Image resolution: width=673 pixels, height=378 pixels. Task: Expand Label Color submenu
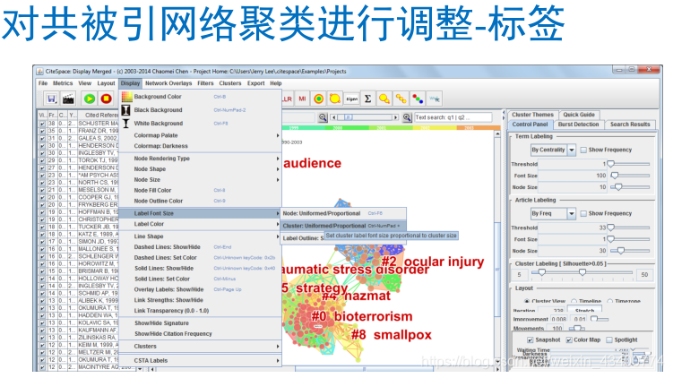(x=201, y=224)
